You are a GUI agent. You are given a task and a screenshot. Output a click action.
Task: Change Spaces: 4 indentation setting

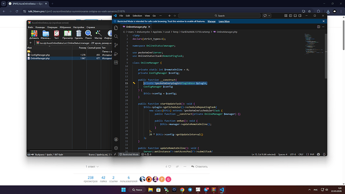(282, 154)
